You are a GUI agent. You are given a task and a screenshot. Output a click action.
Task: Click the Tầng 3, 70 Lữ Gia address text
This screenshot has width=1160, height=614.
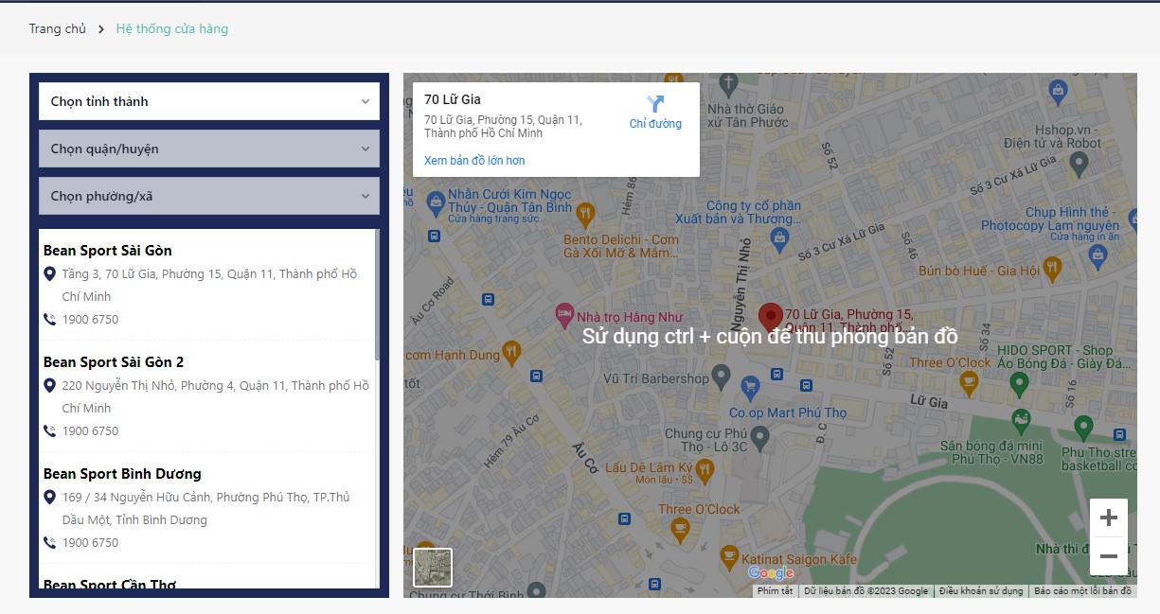pos(210,285)
